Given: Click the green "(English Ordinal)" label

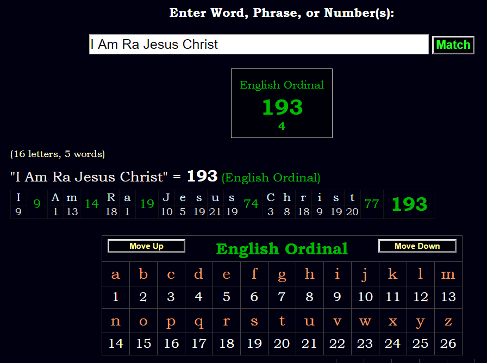Looking at the screenshot, I should click(271, 177).
